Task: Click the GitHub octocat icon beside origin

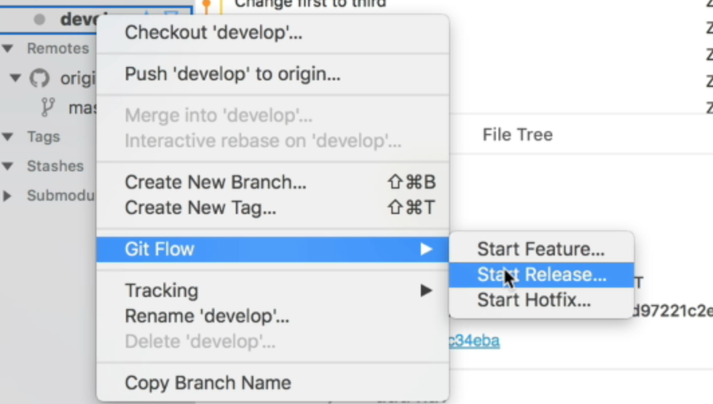Action: point(38,78)
